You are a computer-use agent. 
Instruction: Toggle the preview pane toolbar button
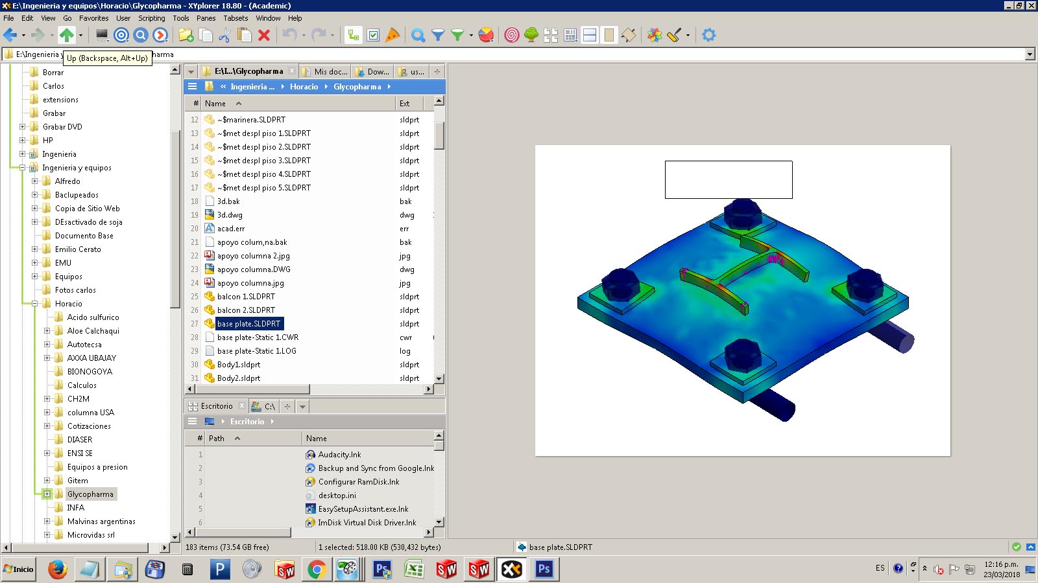609,35
